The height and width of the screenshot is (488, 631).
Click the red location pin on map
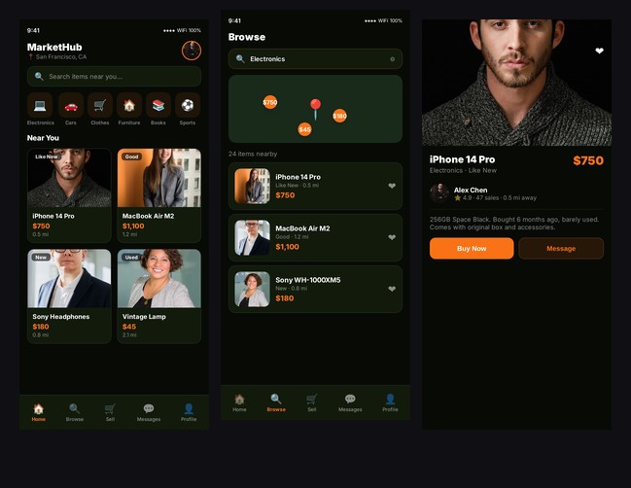[x=315, y=107]
